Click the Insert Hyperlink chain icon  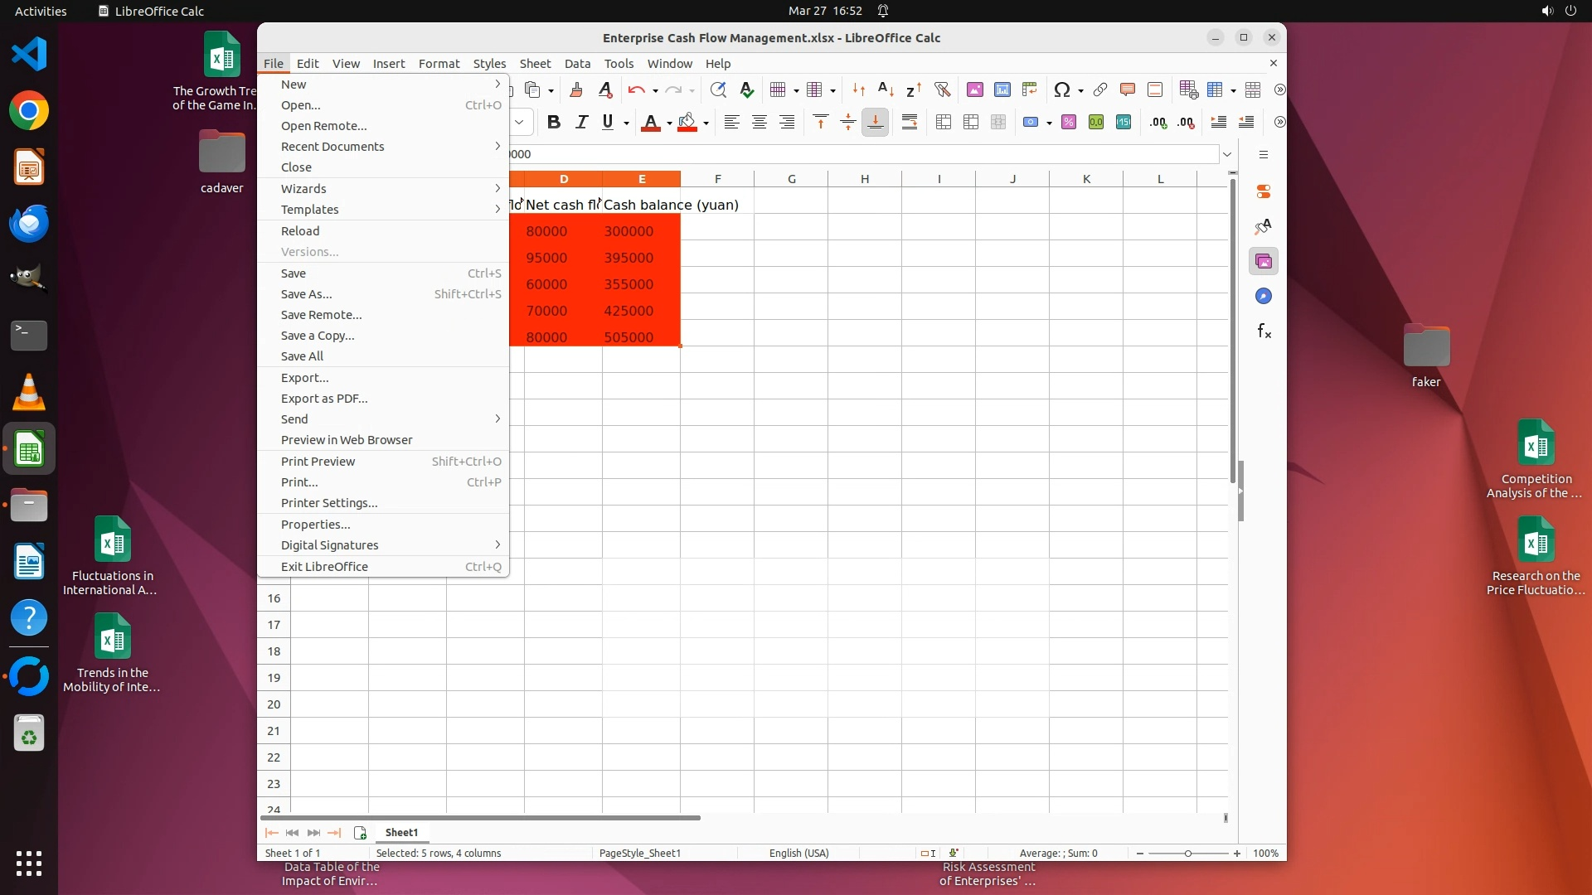(1100, 89)
